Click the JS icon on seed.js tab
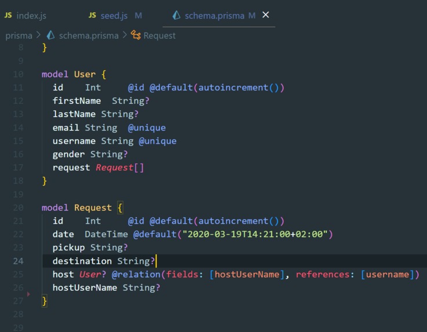Viewport: 427px width, 332px height. coord(92,15)
